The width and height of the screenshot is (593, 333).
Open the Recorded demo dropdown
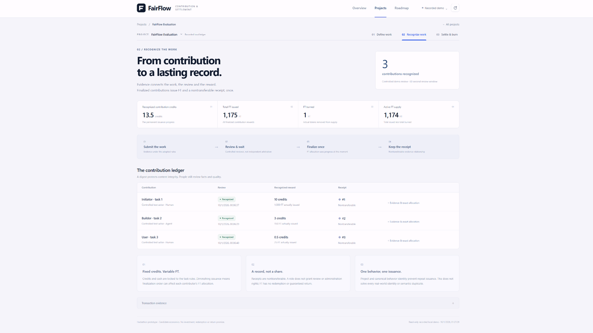pyautogui.click(x=434, y=8)
